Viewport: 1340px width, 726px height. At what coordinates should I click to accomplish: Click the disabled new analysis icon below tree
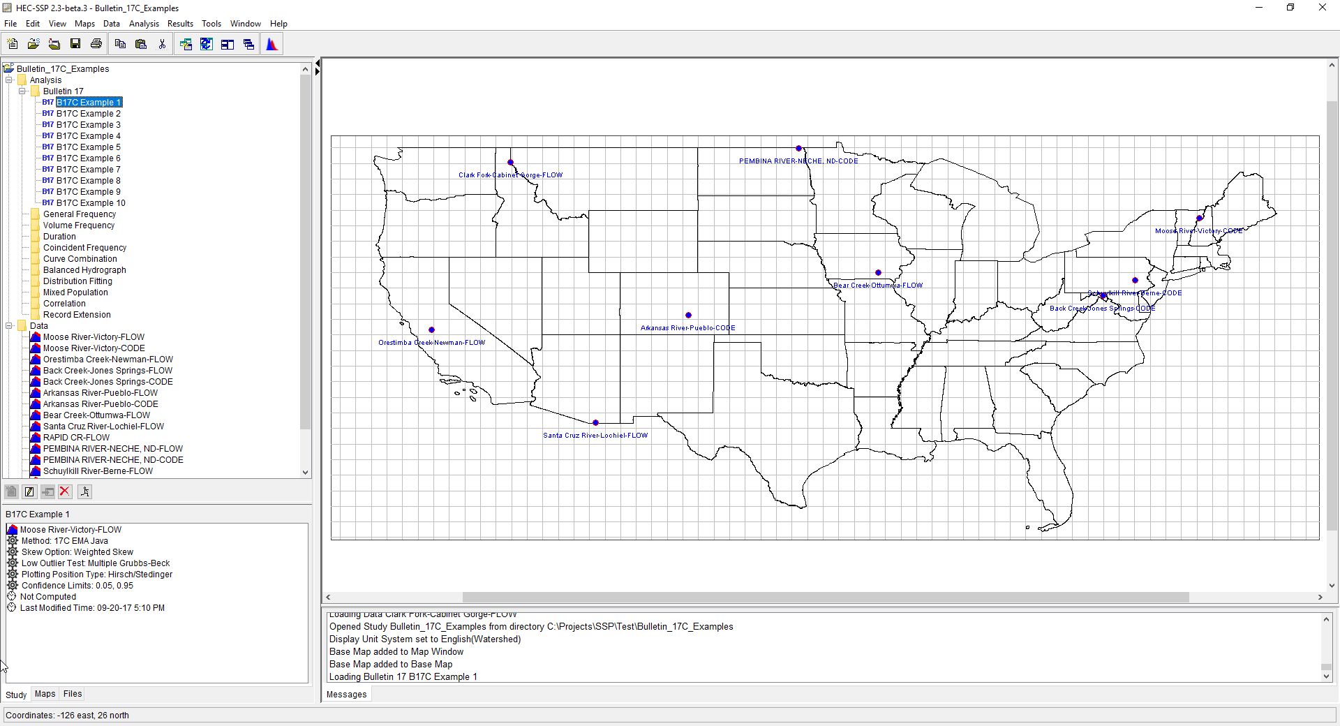[11, 491]
